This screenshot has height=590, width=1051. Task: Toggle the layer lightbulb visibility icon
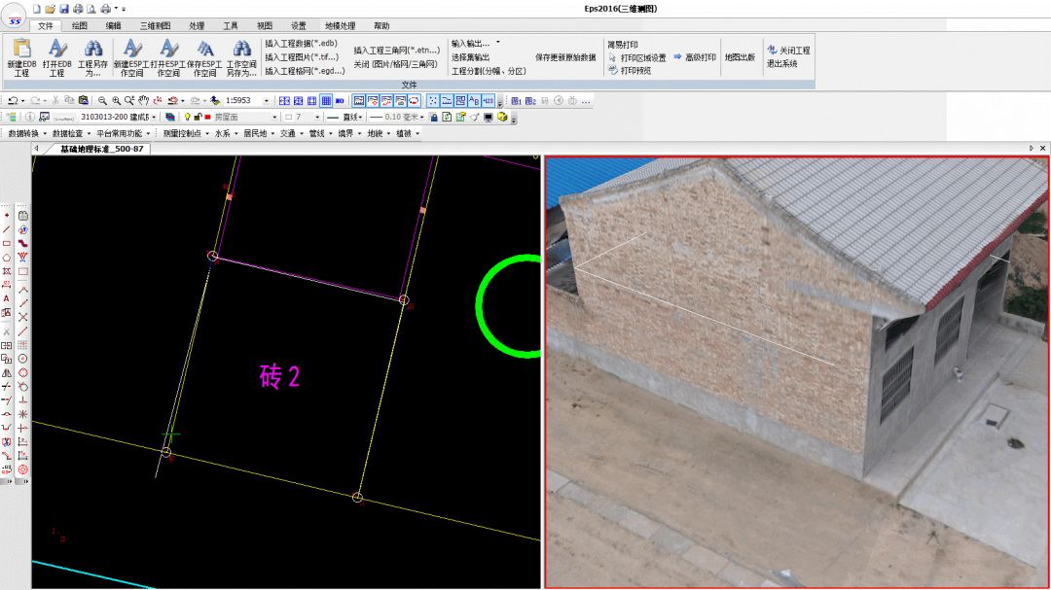coord(187,118)
